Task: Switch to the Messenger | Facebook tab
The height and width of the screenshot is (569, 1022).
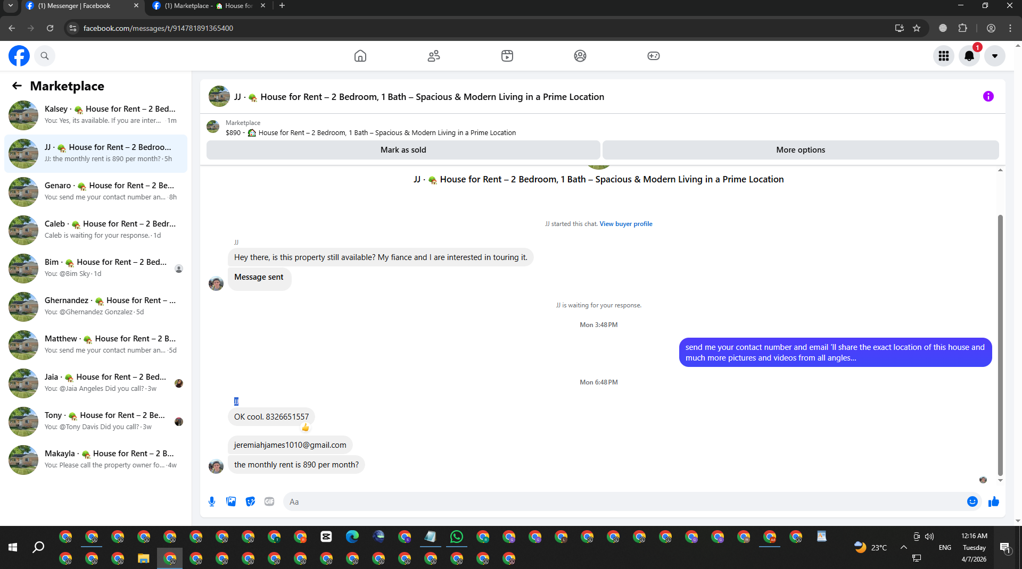Action: pos(83,6)
